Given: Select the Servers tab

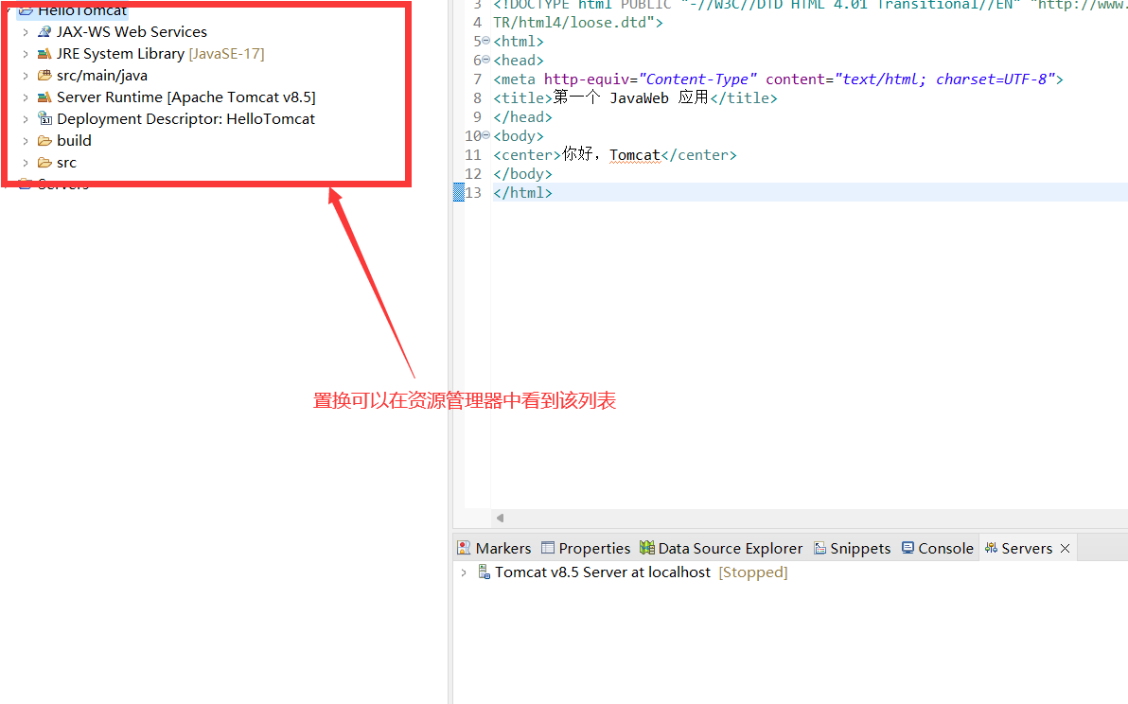Looking at the screenshot, I should click(1027, 548).
